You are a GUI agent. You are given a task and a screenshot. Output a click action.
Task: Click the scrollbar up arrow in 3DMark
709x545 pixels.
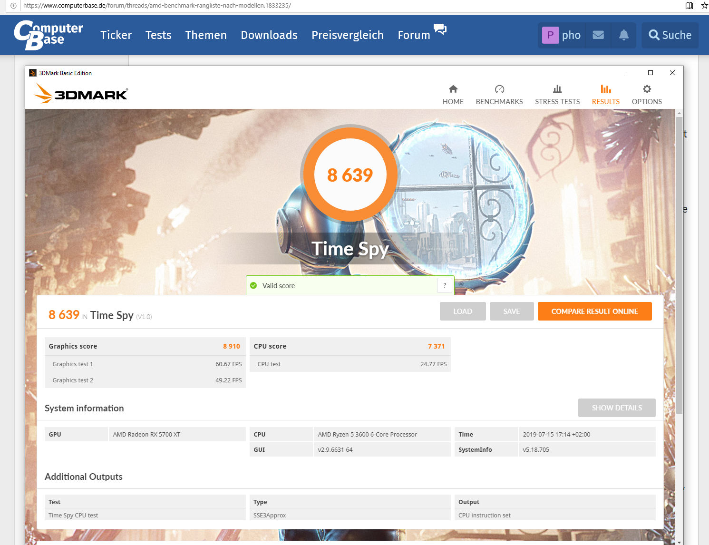tap(679, 113)
